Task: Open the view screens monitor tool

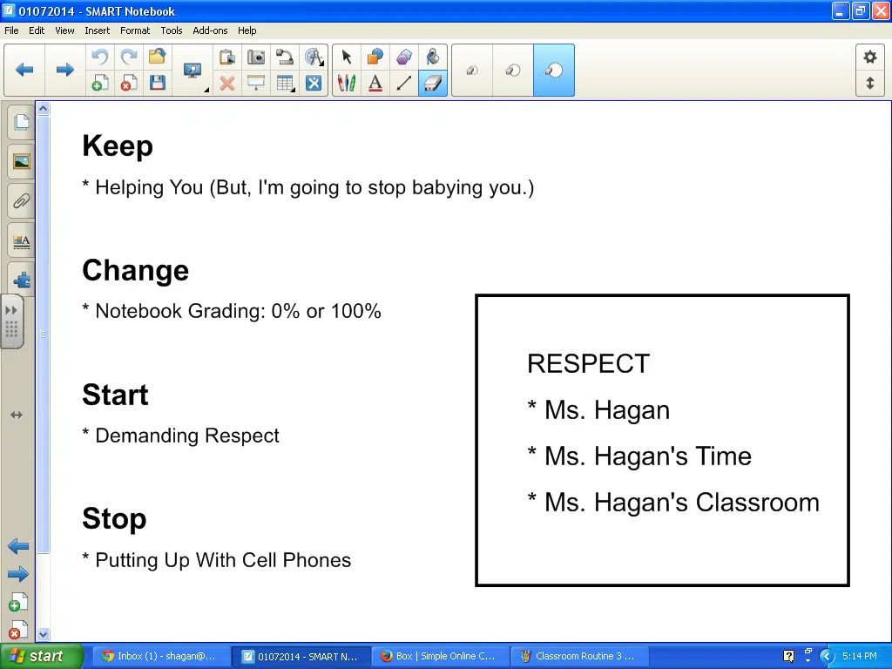Action: 193,71
